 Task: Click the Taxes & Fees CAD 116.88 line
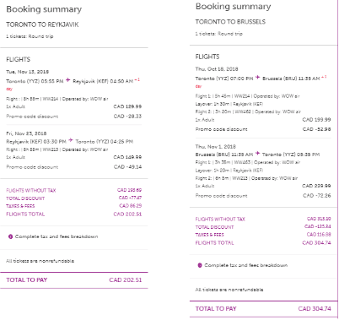tap(263, 235)
